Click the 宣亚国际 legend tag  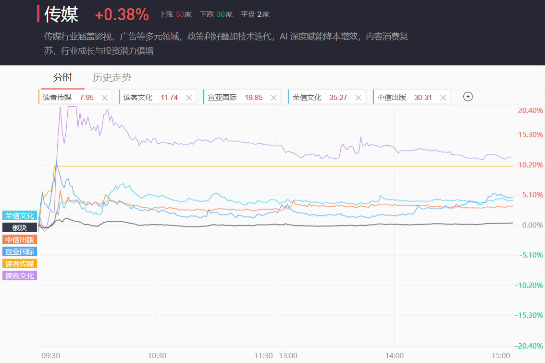[x=20, y=251]
